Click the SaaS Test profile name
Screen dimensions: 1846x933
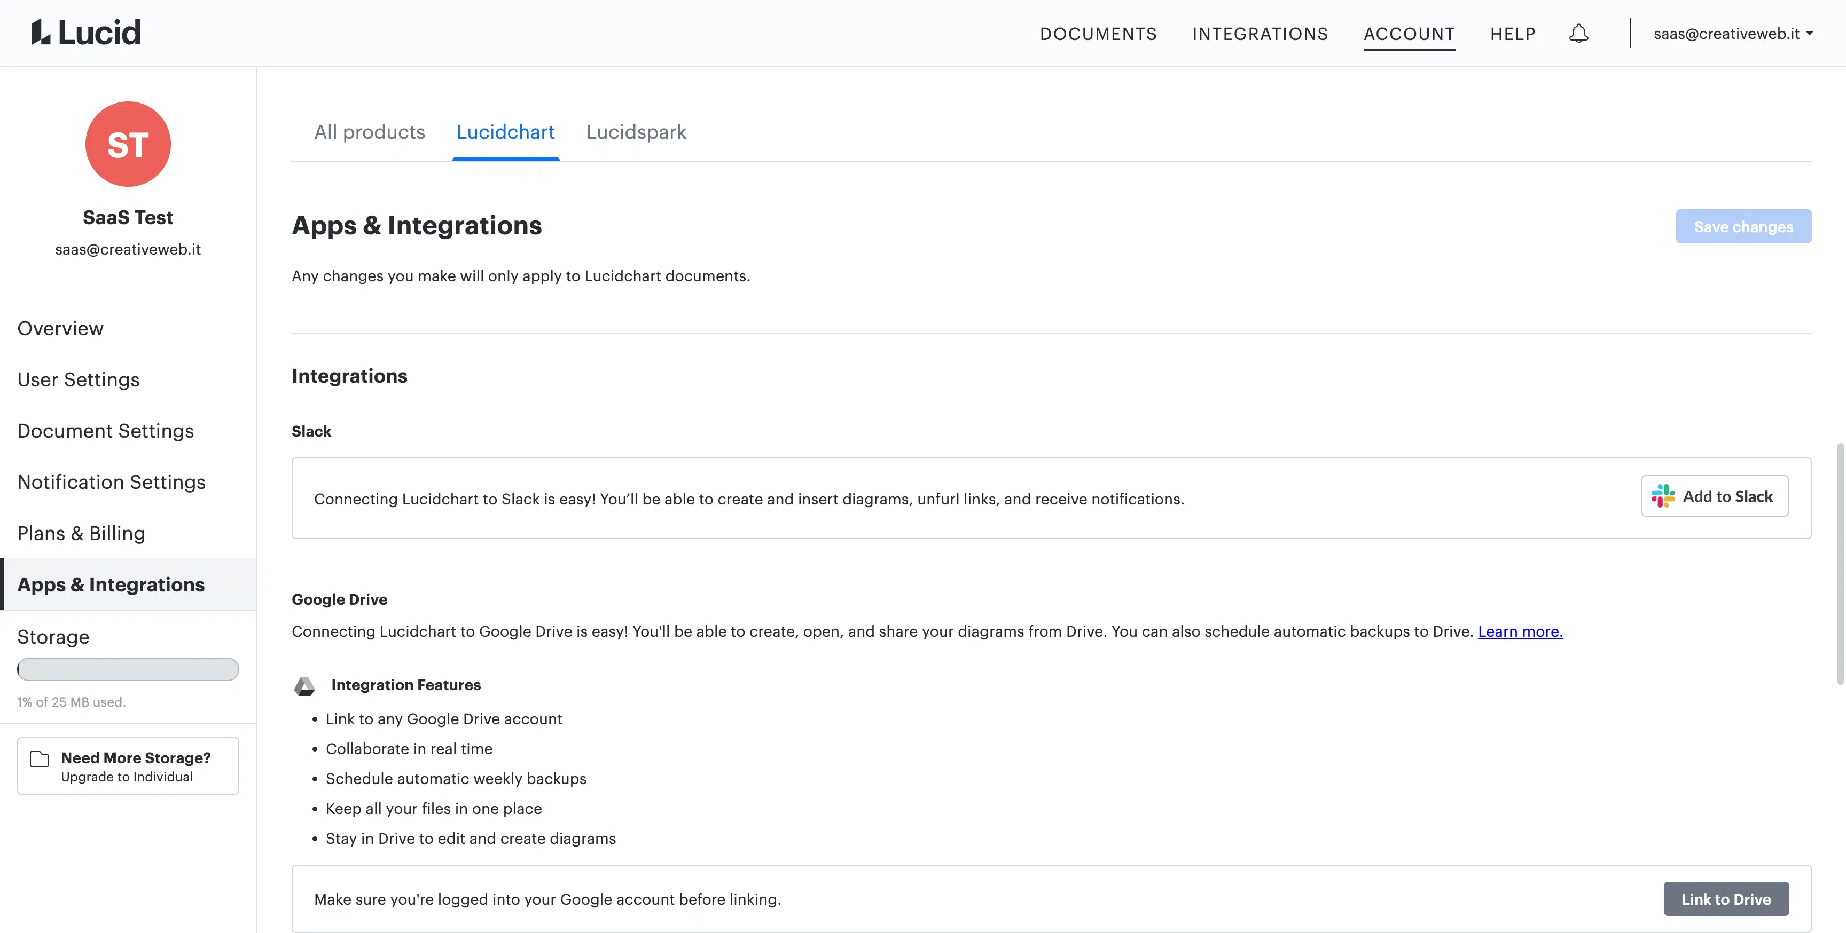(x=128, y=217)
